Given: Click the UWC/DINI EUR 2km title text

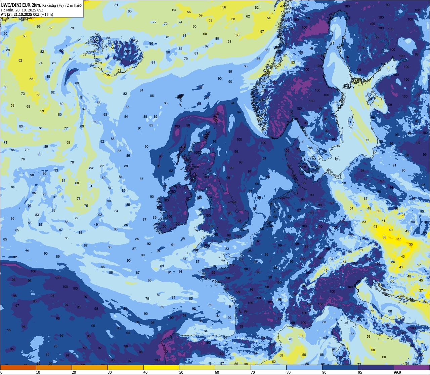Looking at the screenshot, I should (20, 5).
